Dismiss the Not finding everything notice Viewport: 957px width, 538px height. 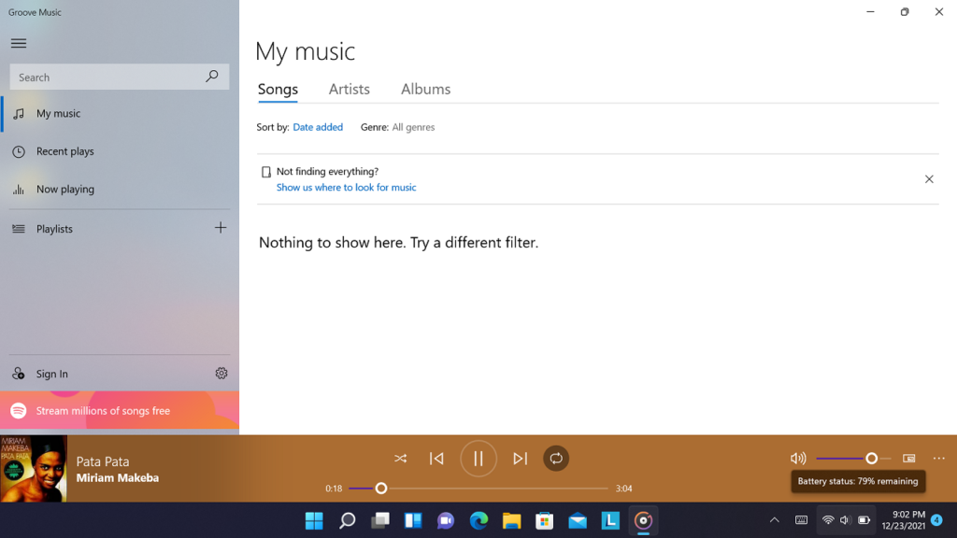[x=929, y=178]
